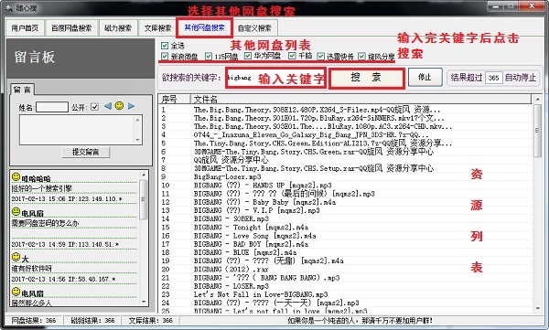Toggle the 115网盘 checkbox

(209, 56)
